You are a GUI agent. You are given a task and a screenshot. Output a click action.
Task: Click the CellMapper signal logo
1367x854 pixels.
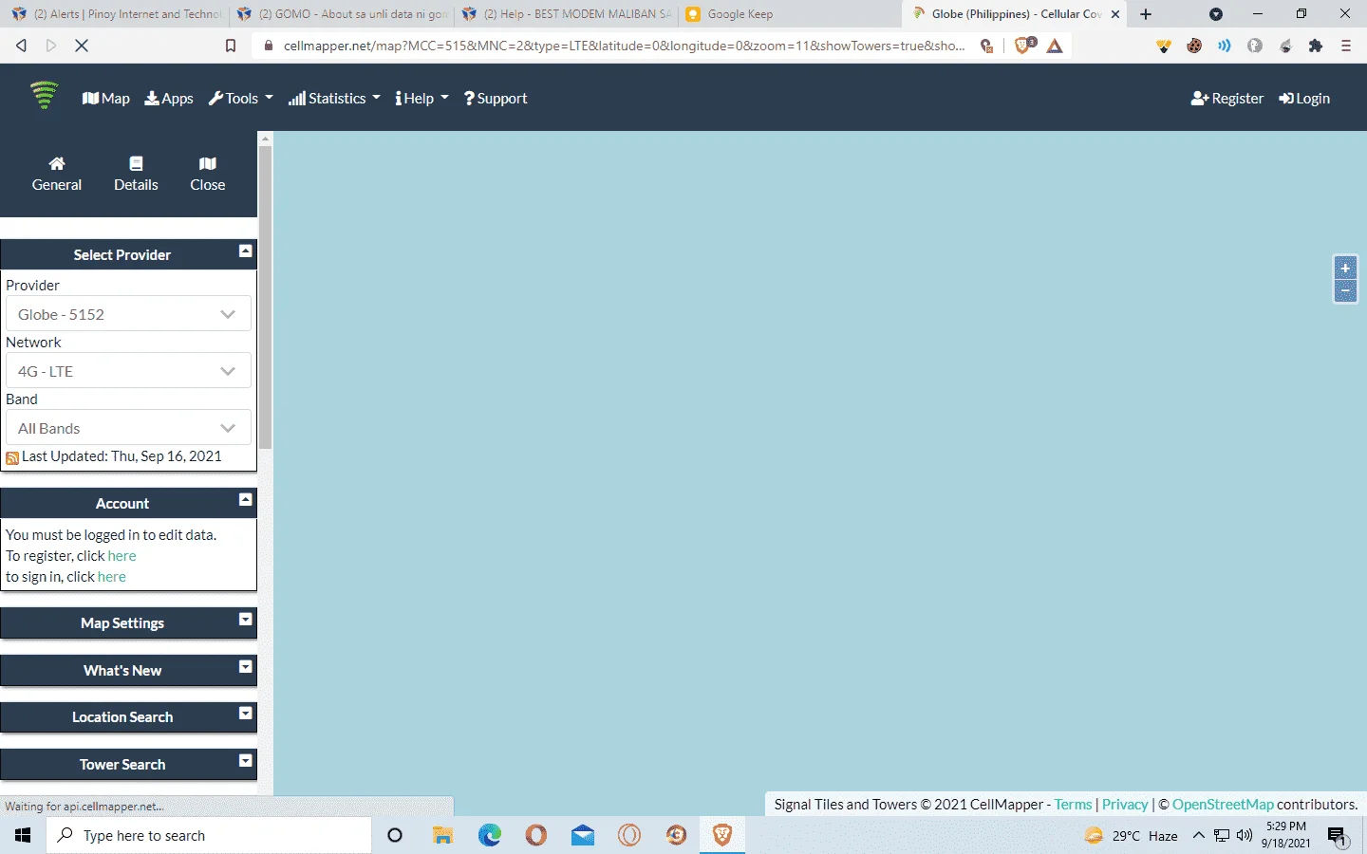[x=44, y=96]
